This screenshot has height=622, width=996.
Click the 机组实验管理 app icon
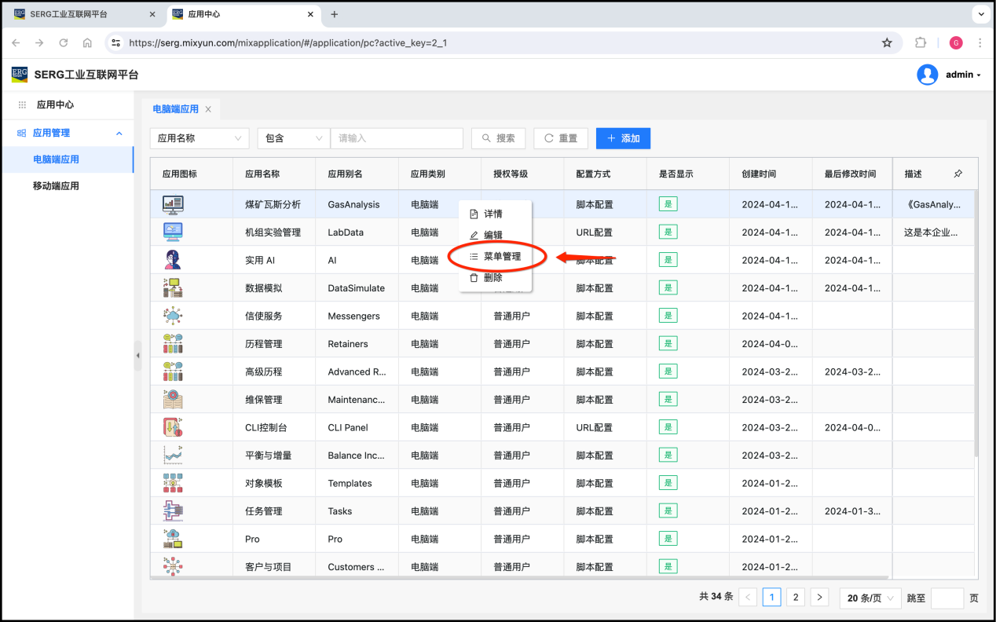(173, 232)
